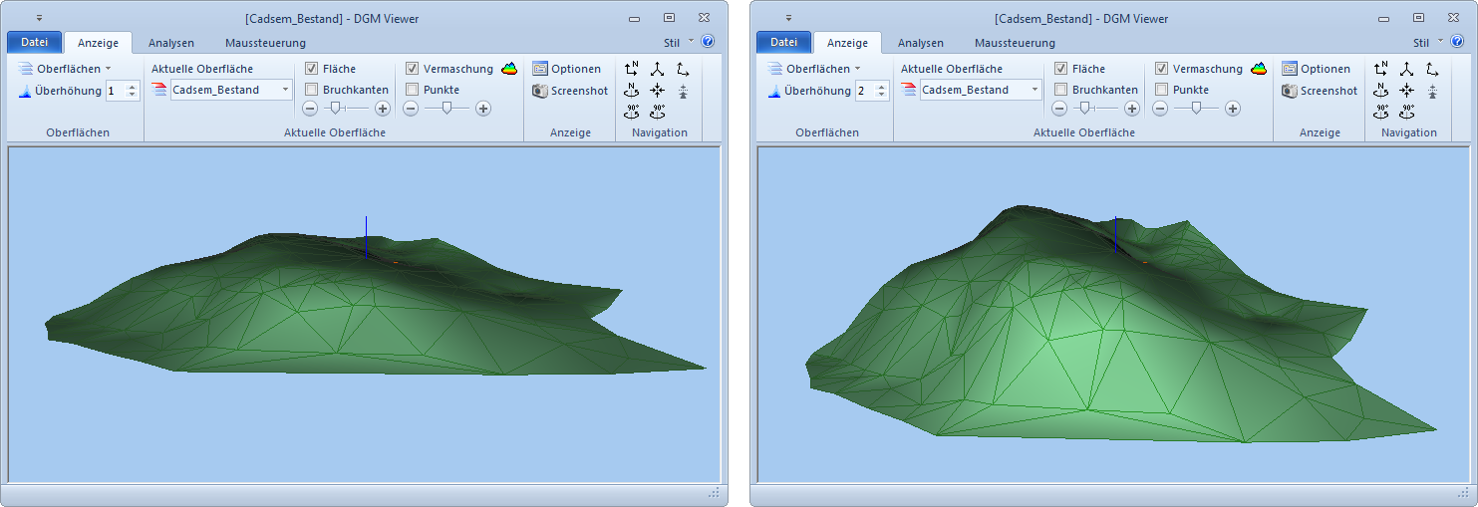Open Maussteuerung tab in right window
Screen dimensions: 1478x507
[1015, 43]
